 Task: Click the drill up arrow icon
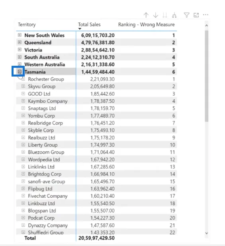(146, 15)
